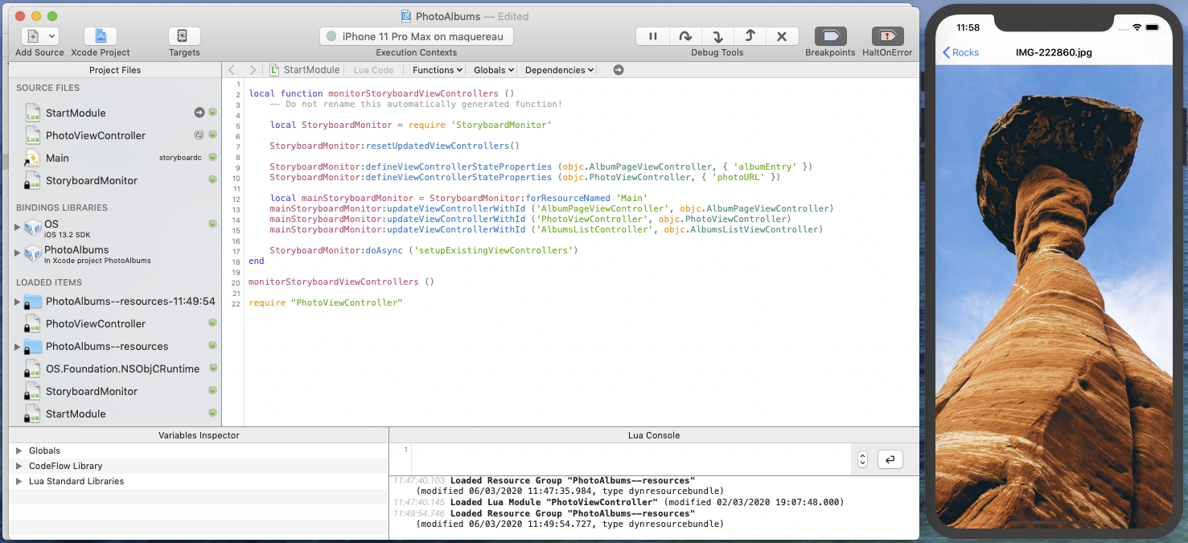
Task: Select PhotoViewController in Loaded Items
Action: pyautogui.click(x=96, y=323)
